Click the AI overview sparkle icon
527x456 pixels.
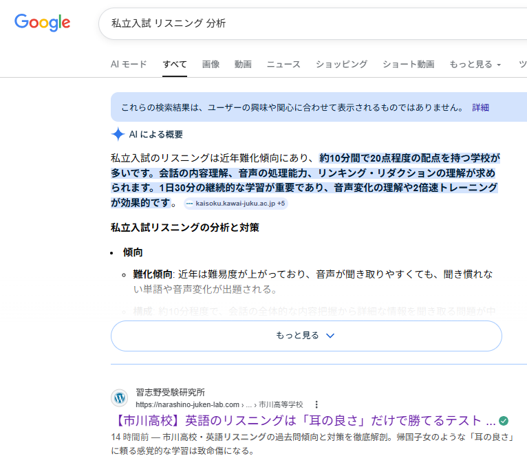[x=118, y=134]
